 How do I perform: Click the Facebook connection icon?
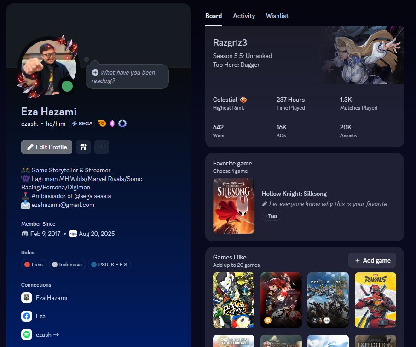click(x=27, y=316)
